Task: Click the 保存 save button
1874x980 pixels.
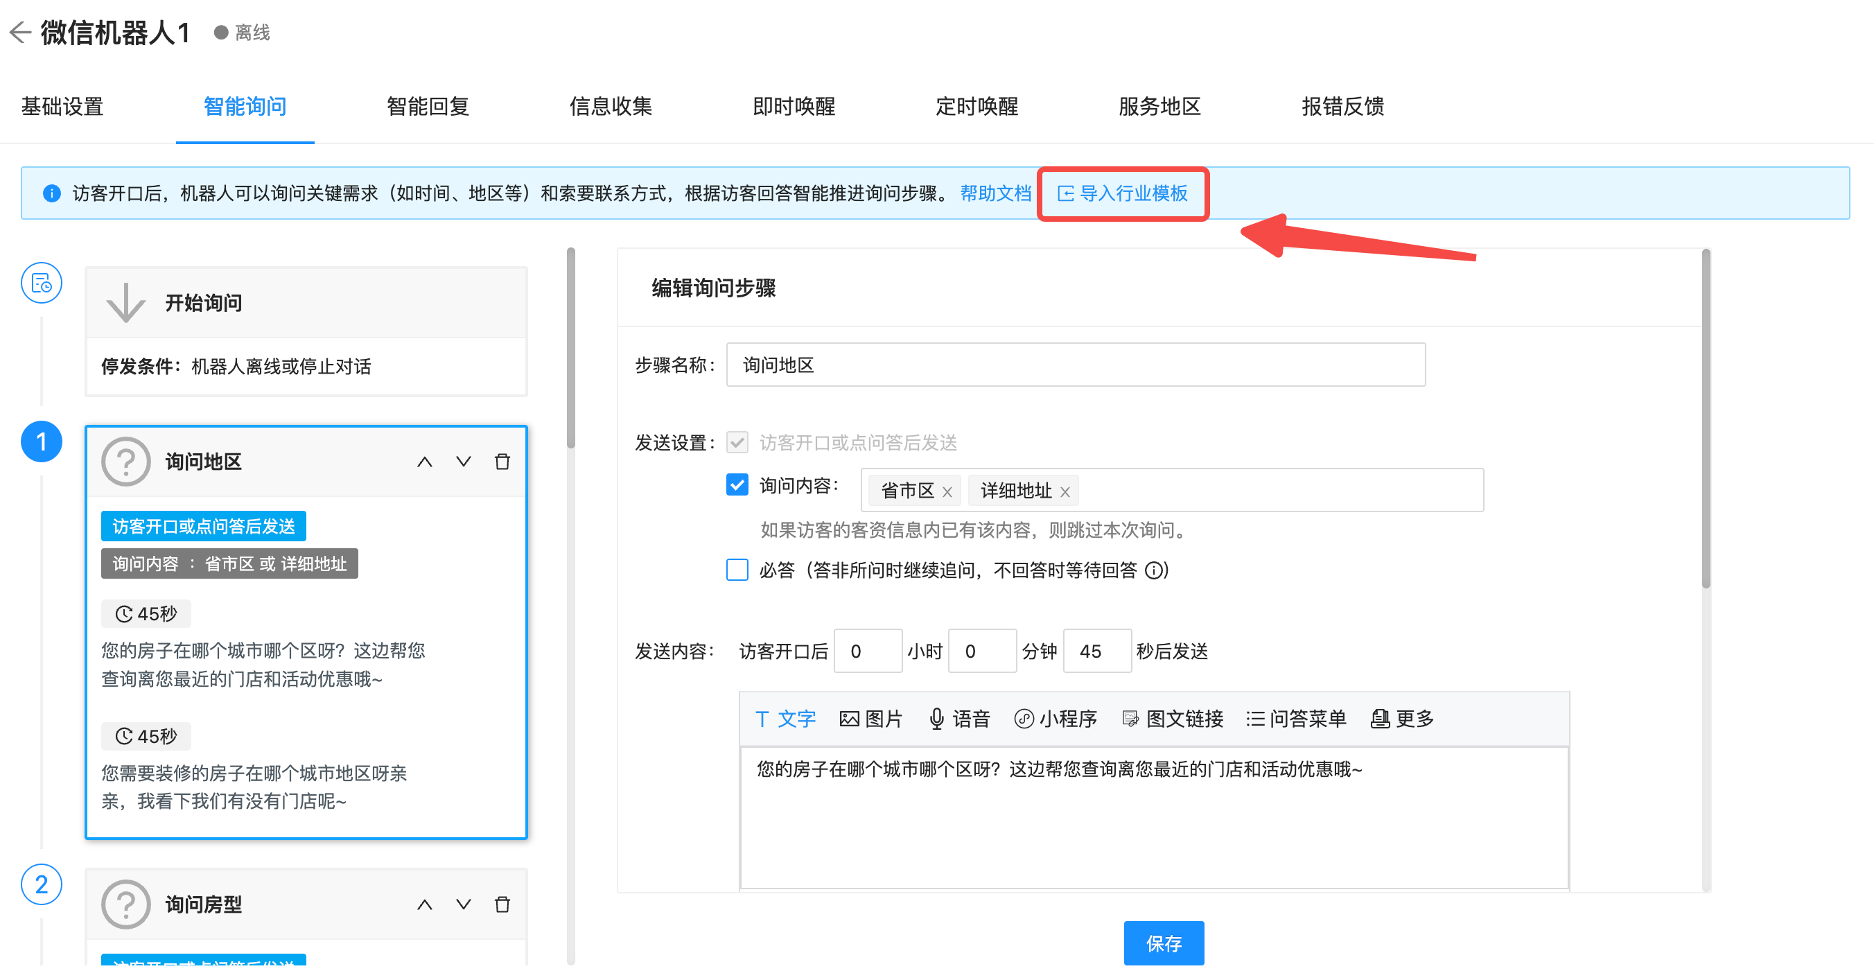Action: point(1163,943)
